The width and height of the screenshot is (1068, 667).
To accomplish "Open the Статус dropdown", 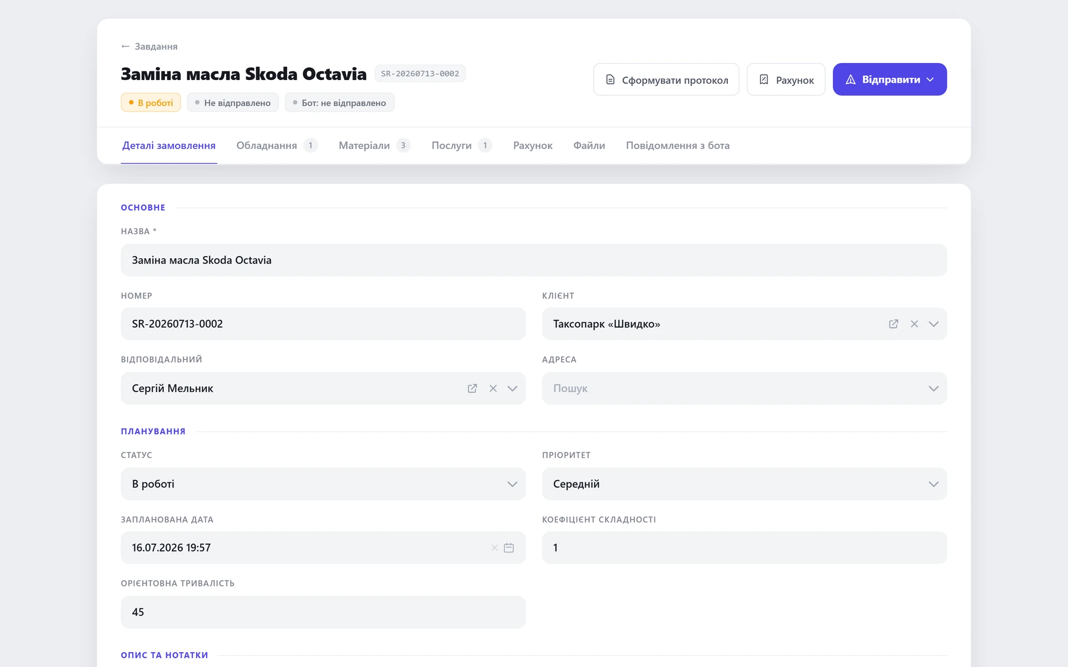I will coord(323,484).
